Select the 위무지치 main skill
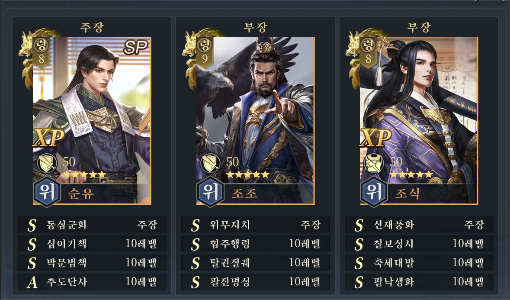 pyautogui.click(x=256, y=225)
